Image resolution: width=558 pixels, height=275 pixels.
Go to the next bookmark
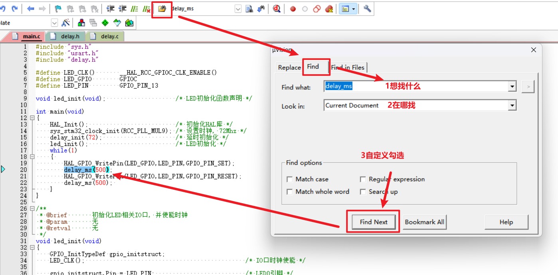[82, 8]
